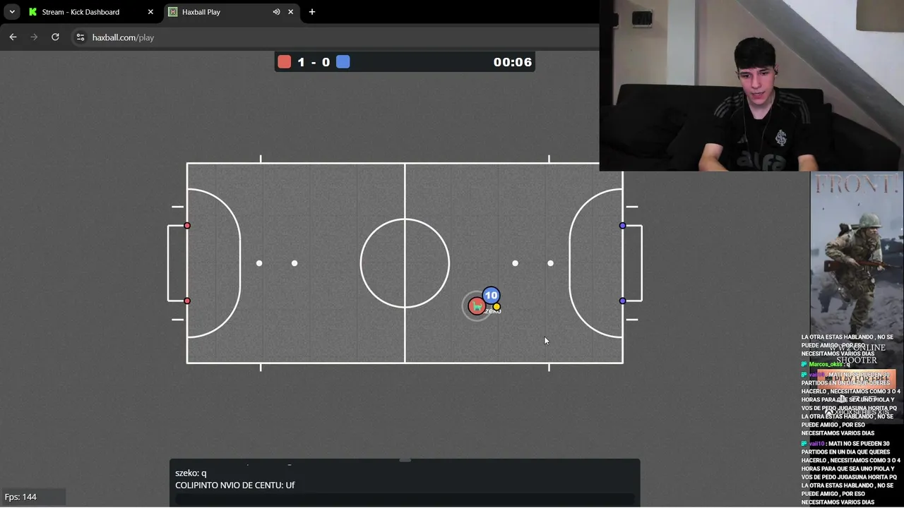Reload the Haxball page
The height and width of the screenshot is (508, 904).
click(x=55, y=37)
